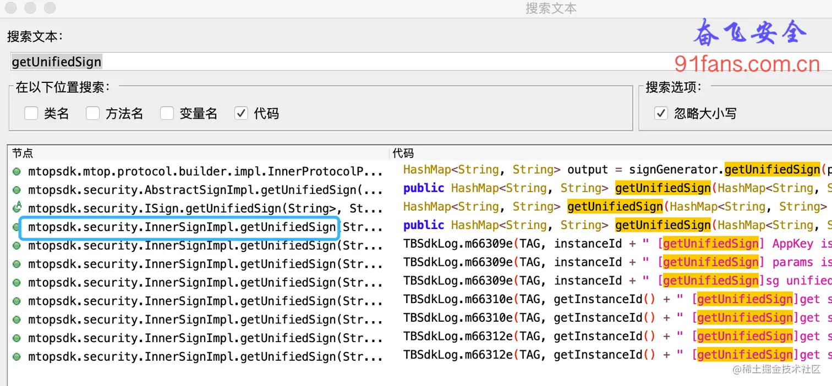Select the mtopsdk.security.AbstractSignImpl.getUnifiedSign node
832x386 pixels.
(x=205, y=190)
